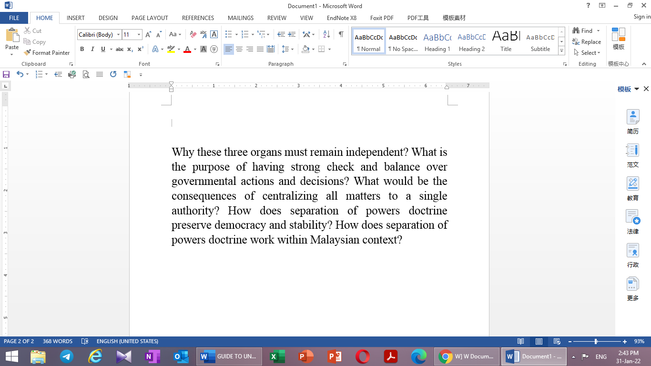
Task: Click the Clear All Formatting icon
Action: point(193,34)
